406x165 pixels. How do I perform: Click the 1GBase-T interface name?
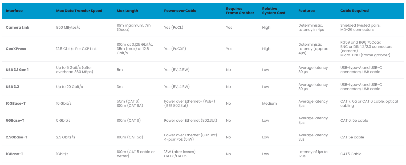coord(14,154)
